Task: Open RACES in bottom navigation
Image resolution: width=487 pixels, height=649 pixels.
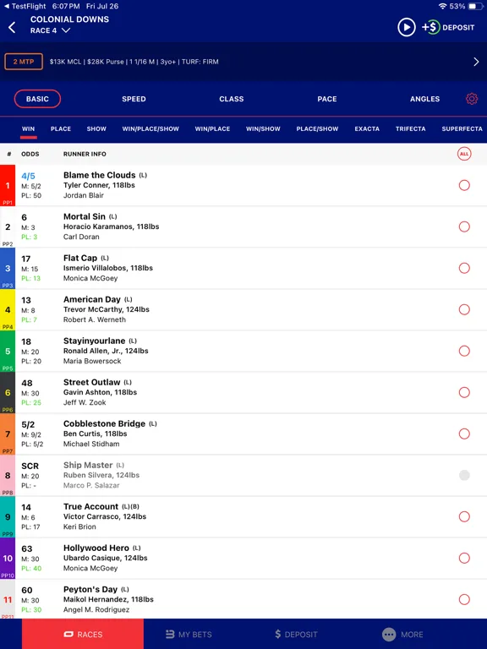Action: click(x=83, y=634)
